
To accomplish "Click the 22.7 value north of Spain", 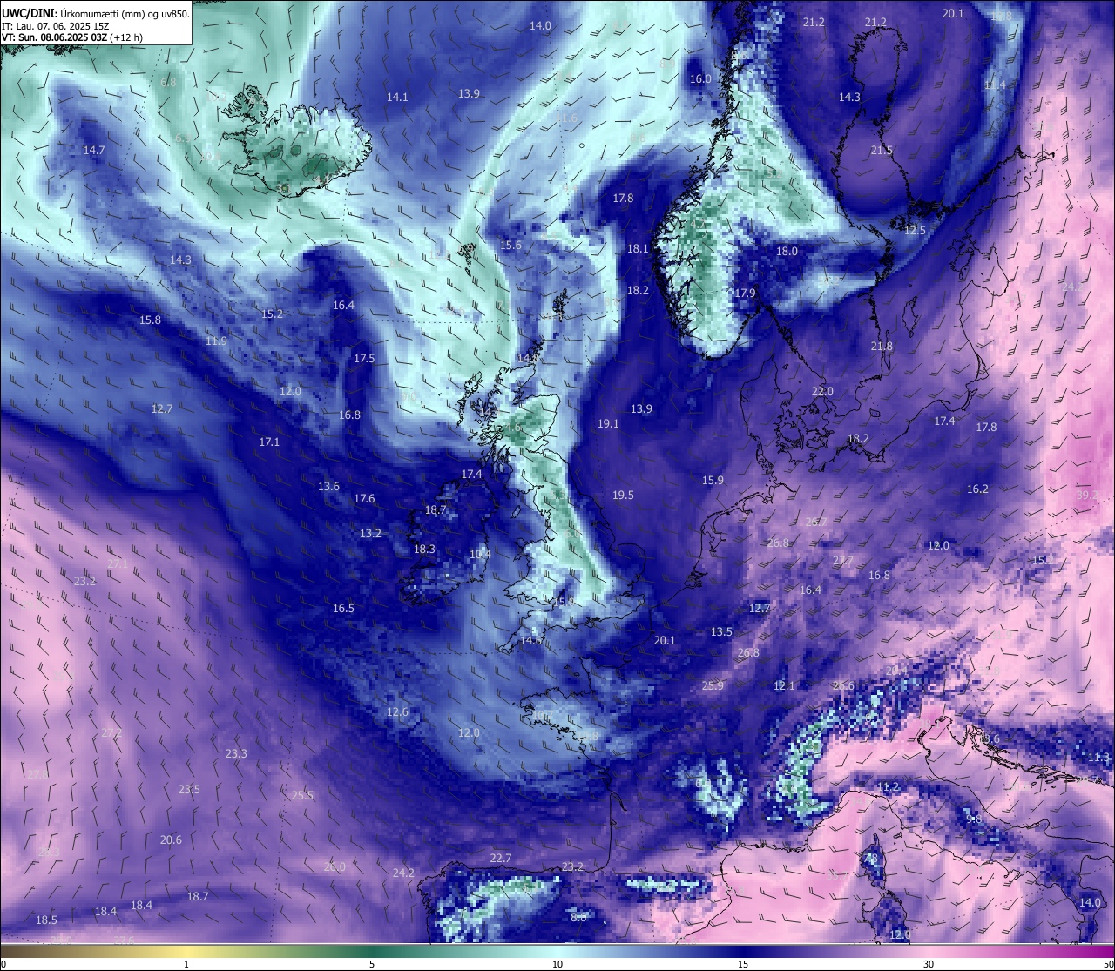I will (500, 859).
